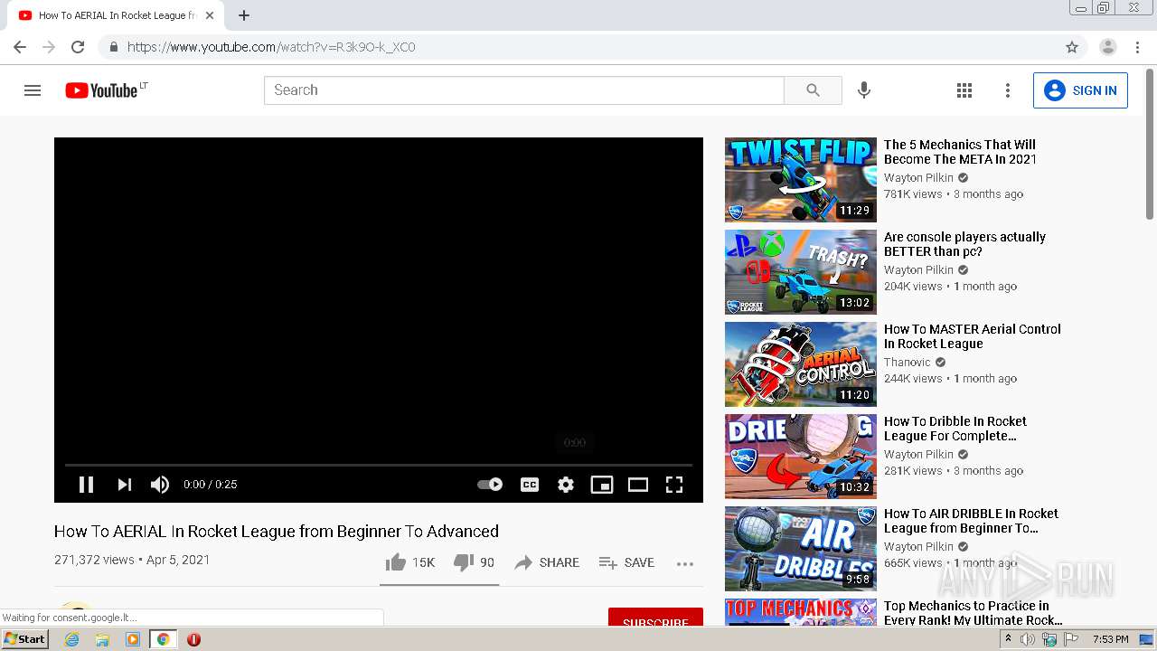
Task: Save video to a playlist
Action: [x=626, y=562]
